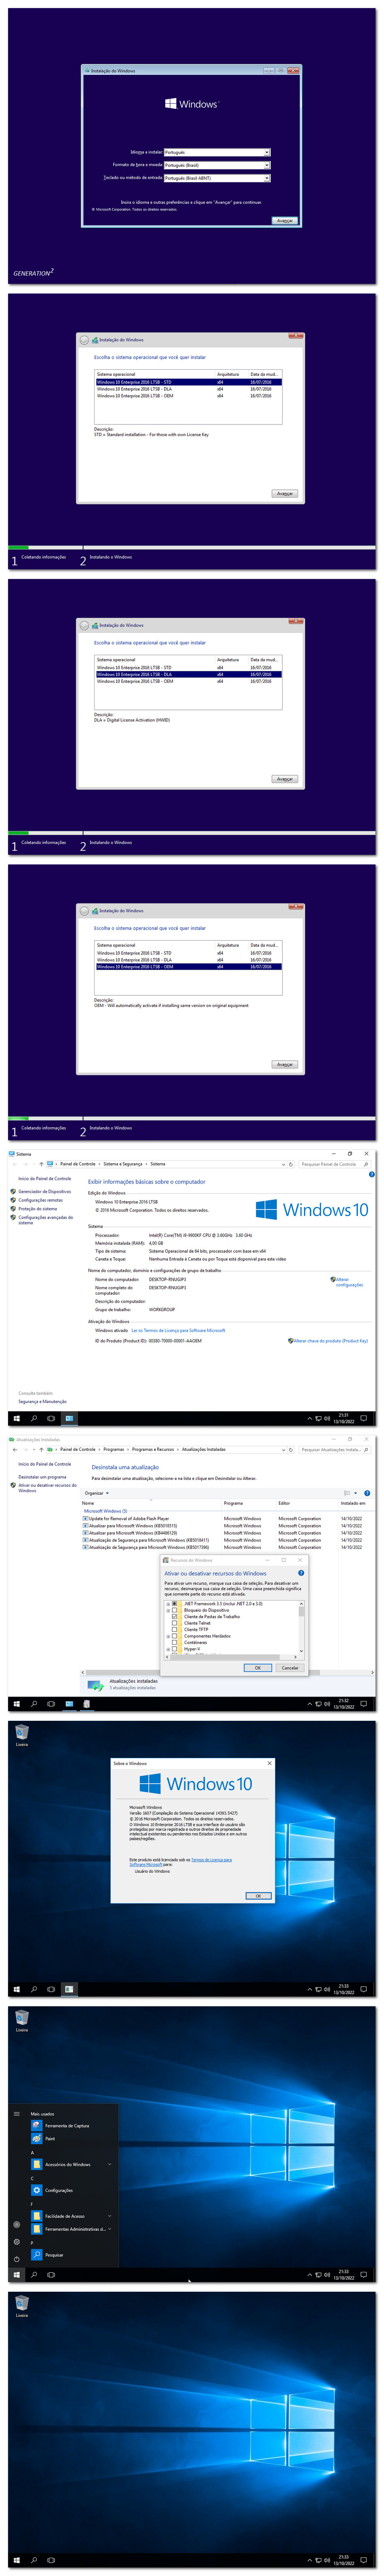This screenshot has height=2576, width=384.
Task: Toggle '.NET Framework 3.5' checkbox
Action: (175, 1604)
